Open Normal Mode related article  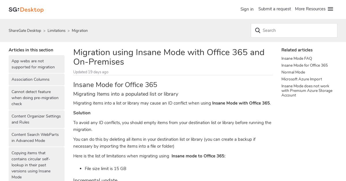tap(293, 72)
